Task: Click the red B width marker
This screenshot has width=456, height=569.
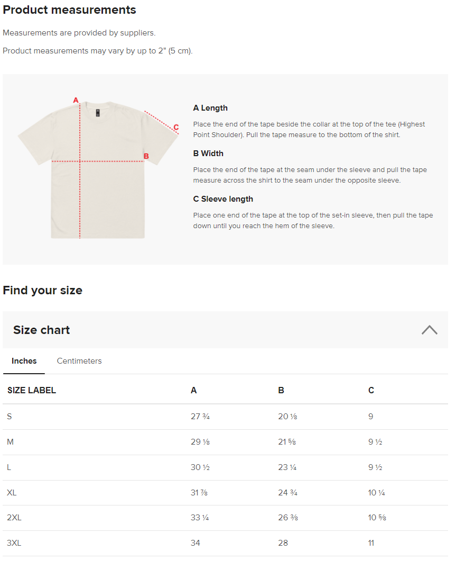Action: pos(146,156)
